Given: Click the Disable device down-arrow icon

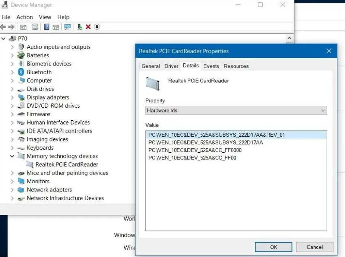Looking at the screenshot, I should (97, 27).
